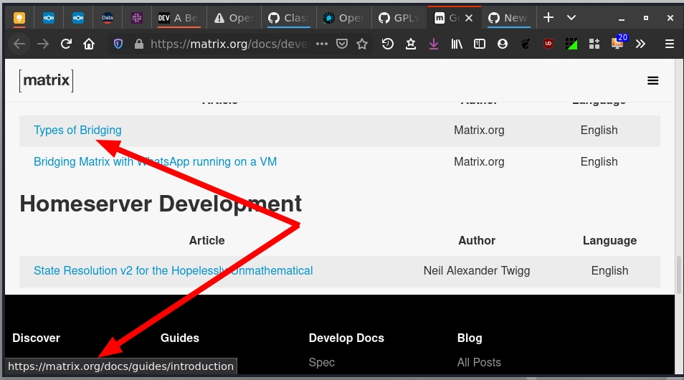The width and height of the screenshot is (684, 380).
Task: Click the All Posts footer link
Action: (478, 362)
